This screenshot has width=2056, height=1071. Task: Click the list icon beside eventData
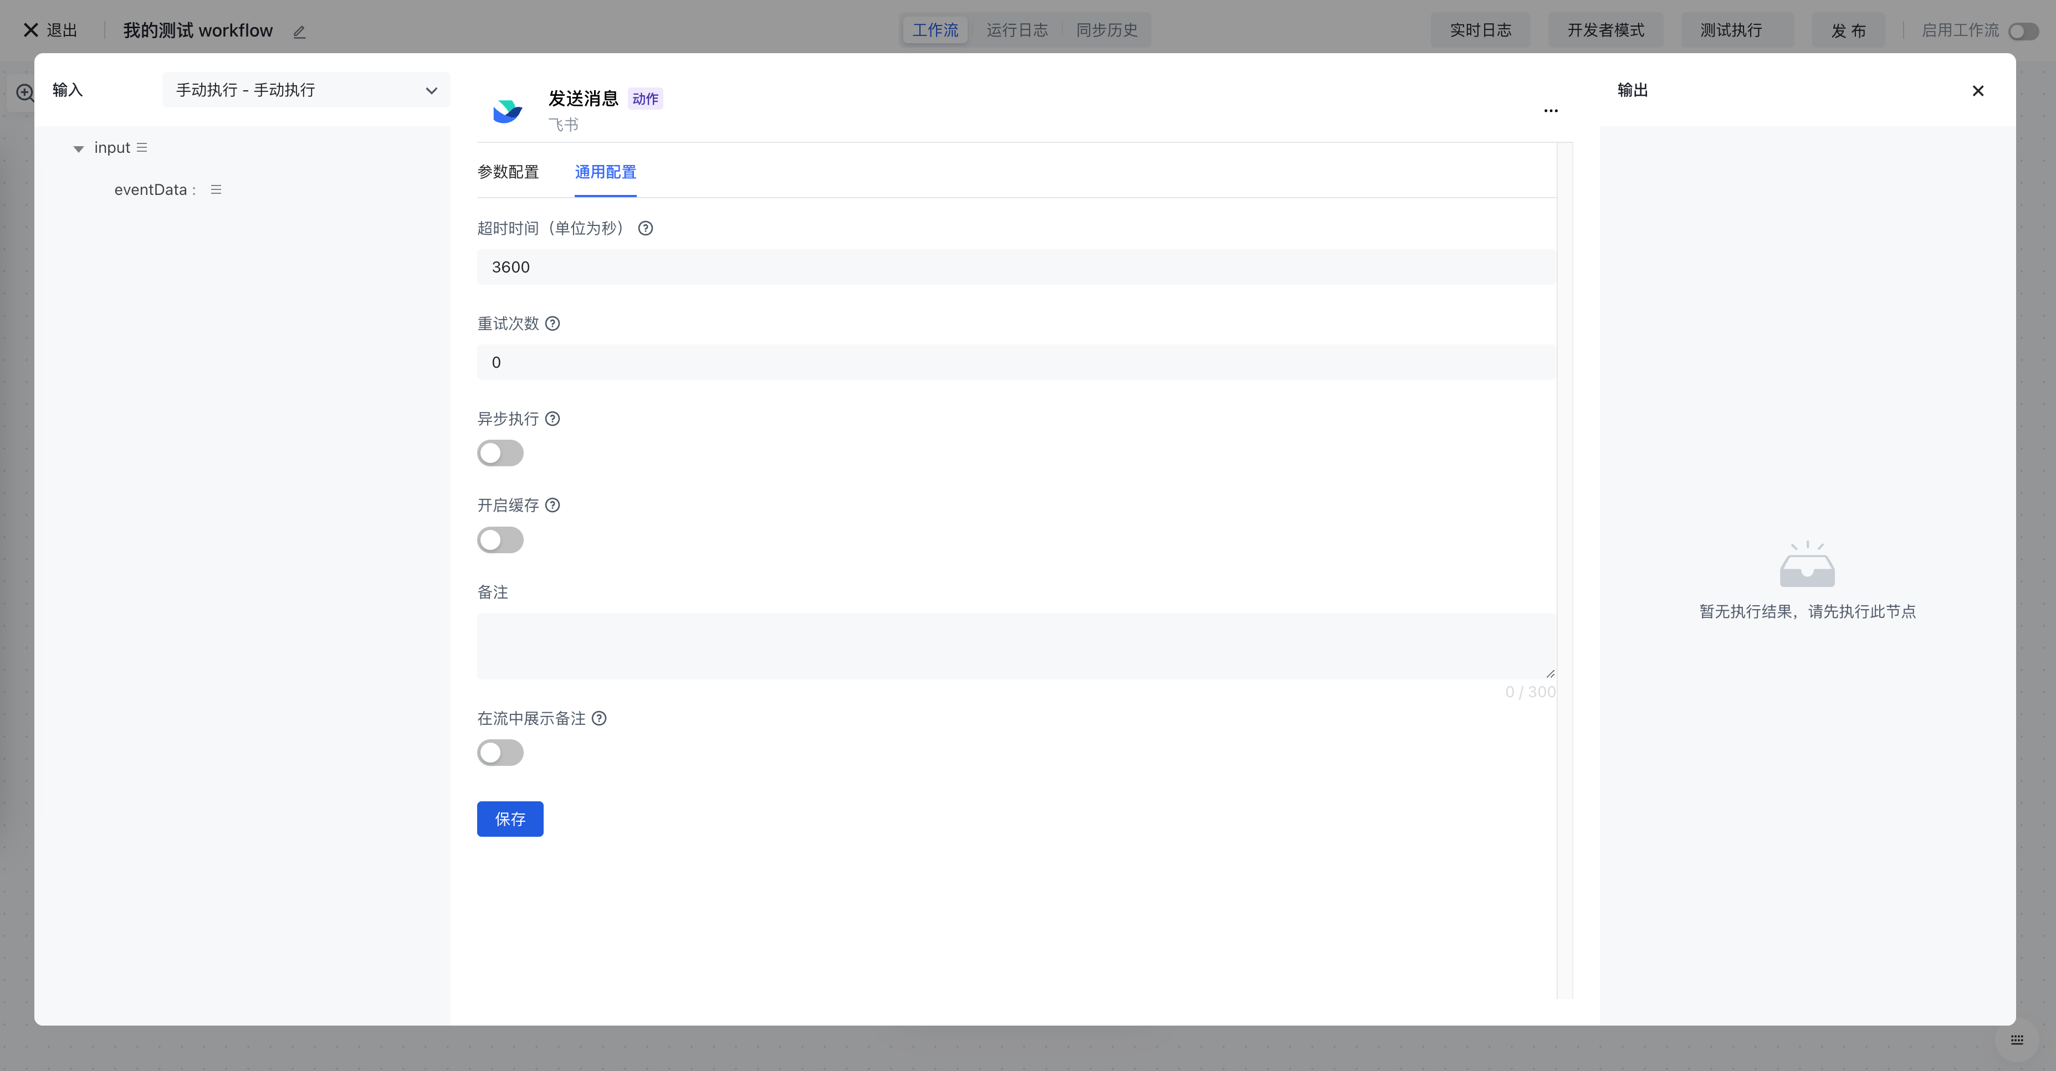[216, 190]
